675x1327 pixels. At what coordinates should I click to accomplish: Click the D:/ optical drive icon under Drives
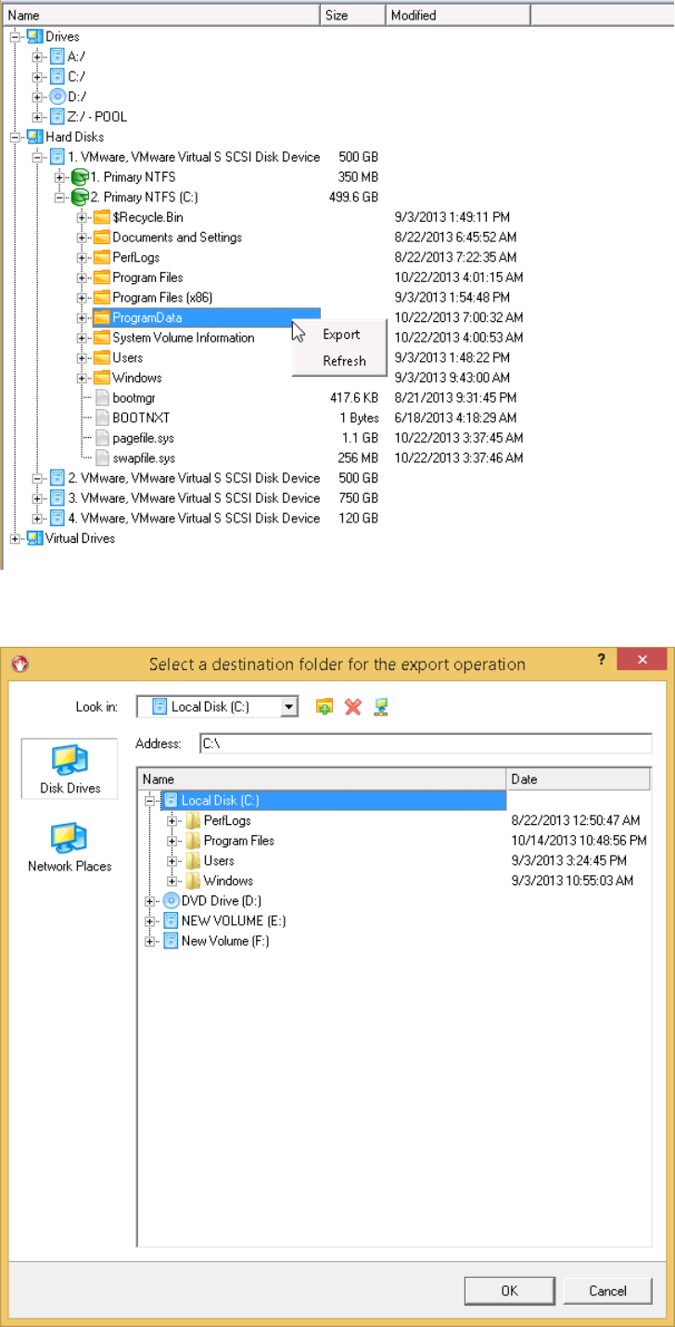tap(57, 97)
